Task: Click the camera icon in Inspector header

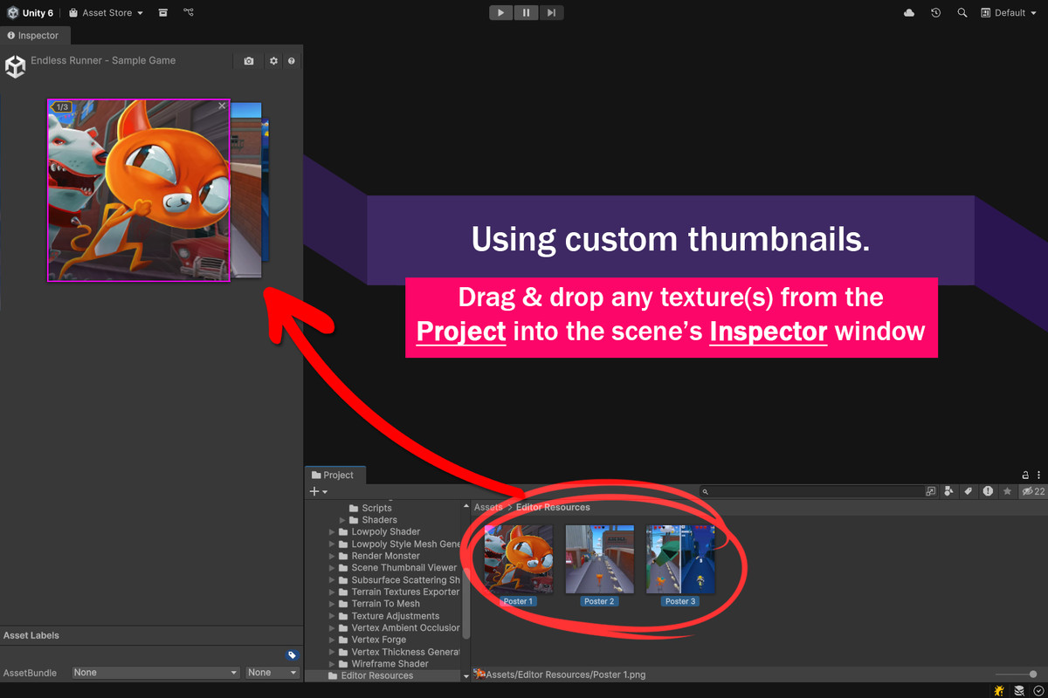Action: pyautogui.click(x=249, y=61)
